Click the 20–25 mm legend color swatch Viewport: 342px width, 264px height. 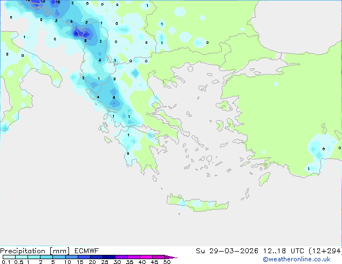click(x=96, y=257)
